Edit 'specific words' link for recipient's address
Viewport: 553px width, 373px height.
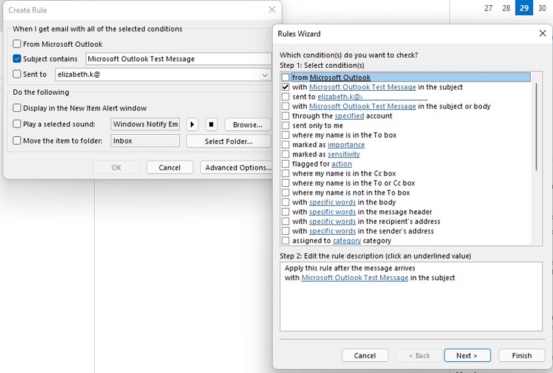332,222
